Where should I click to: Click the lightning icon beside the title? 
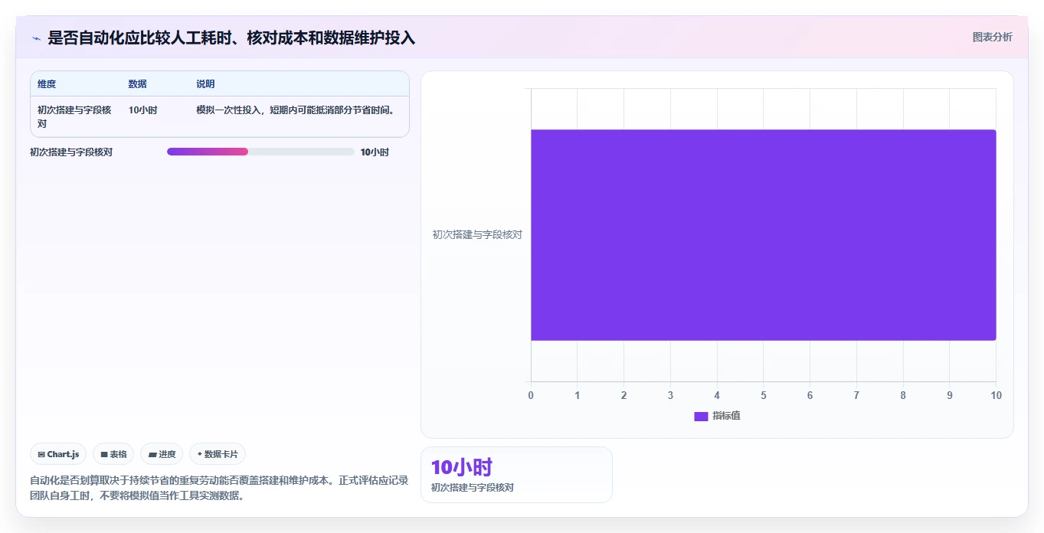[36, 38]
